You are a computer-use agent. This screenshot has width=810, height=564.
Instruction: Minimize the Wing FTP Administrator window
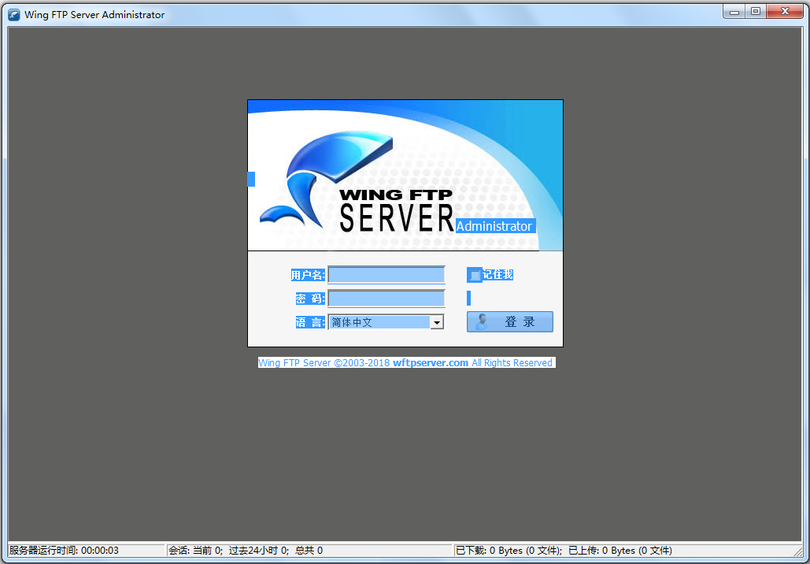point(734,12)
